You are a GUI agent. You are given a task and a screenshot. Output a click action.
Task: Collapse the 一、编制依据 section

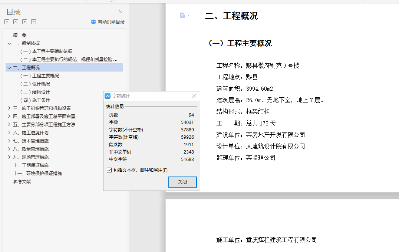tap(9, 43)
